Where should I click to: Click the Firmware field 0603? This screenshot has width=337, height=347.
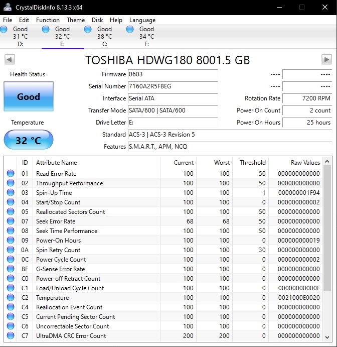173,74
